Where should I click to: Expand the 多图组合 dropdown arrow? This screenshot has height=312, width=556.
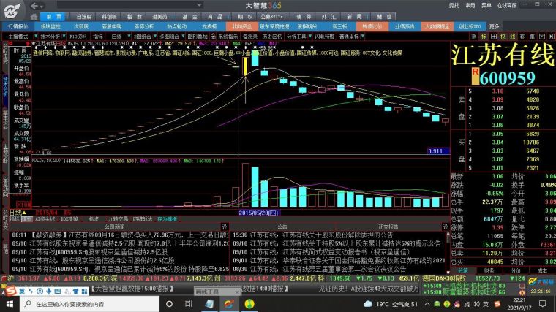click(x=183, y=37)
